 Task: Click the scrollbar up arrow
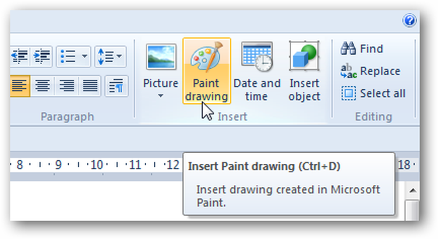(x=413, y=191)
